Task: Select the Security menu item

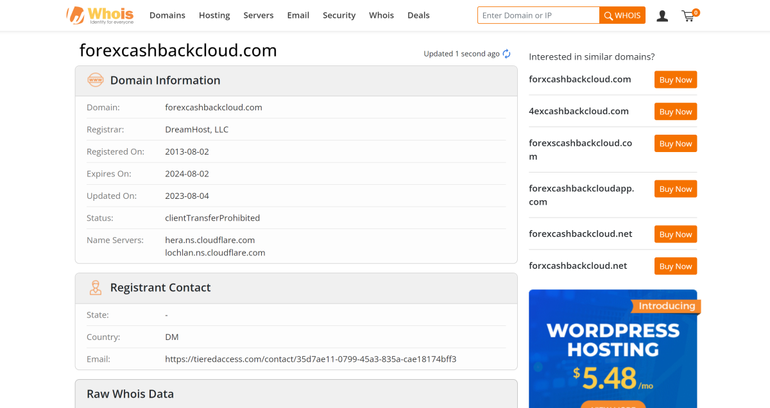Action: click(x=339, y=15)
